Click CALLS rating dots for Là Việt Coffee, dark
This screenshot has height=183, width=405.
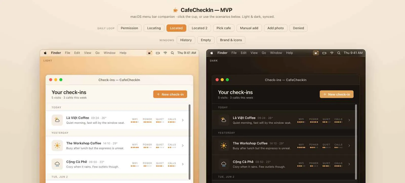(338, 122)
